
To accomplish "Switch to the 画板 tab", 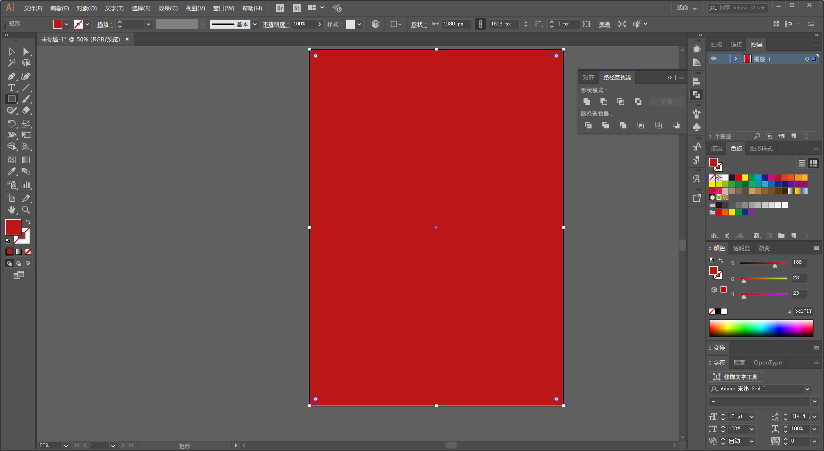I will click(x=717, y=44).
